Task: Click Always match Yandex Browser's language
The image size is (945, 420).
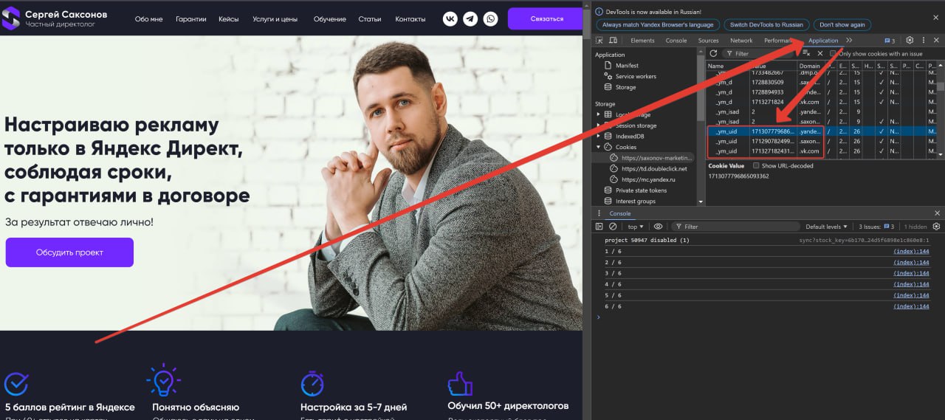Action: point(658,24)
